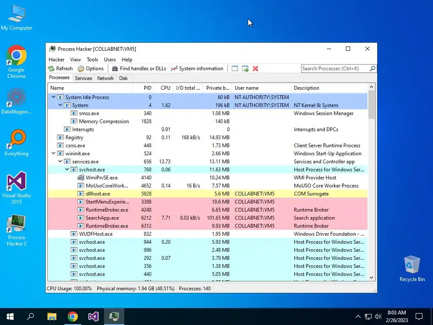Open the Everything search desktop shortcut
The height and width of the screenshot is (325, 433).
(x=16, y=143)
